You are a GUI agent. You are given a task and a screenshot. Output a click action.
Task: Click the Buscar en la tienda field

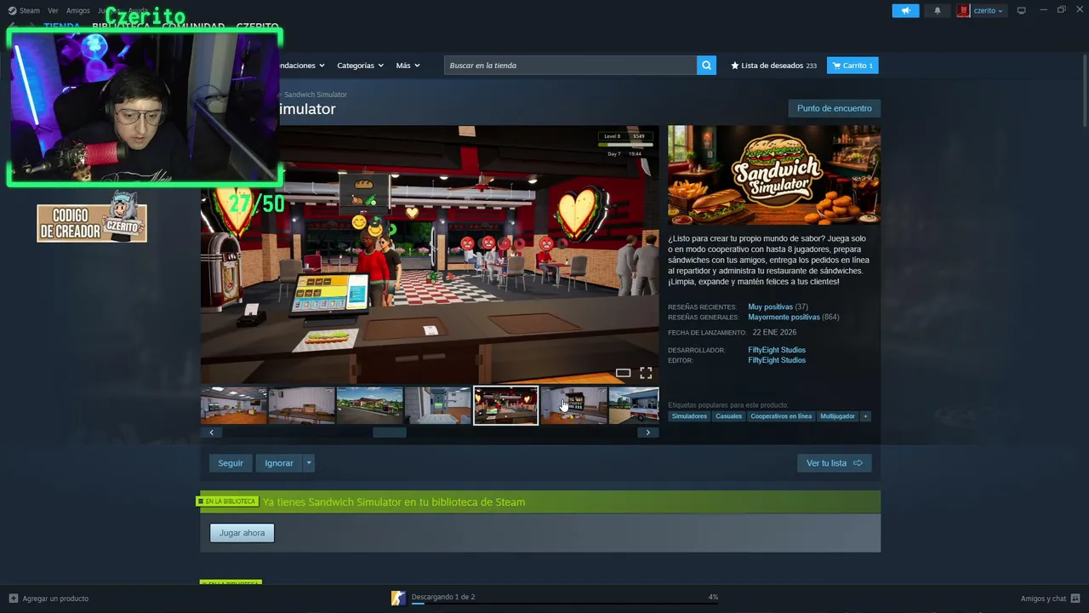coord(570,66)
